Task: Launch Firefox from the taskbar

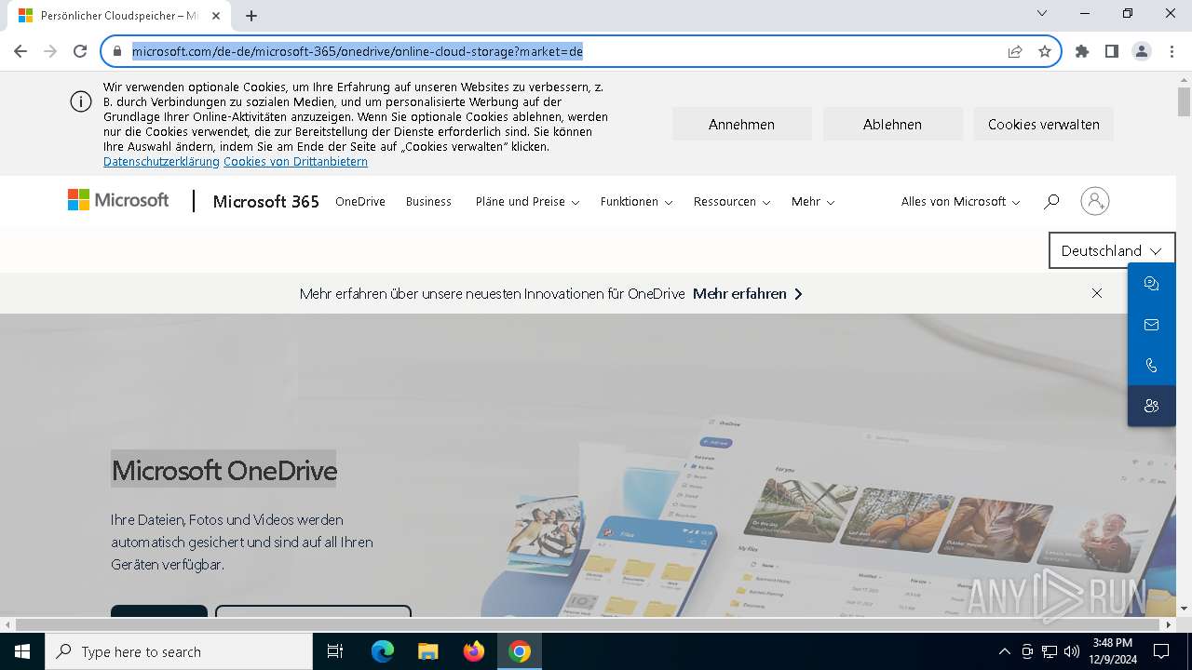Action: 473,651
